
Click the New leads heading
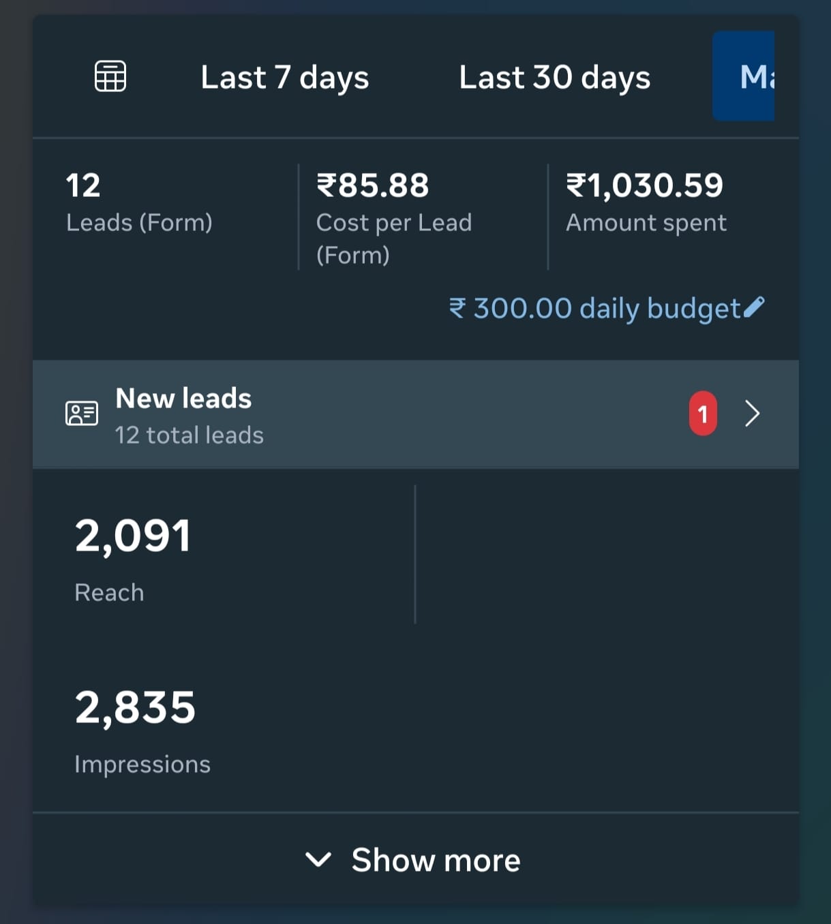pyautogui.click(x=183, y=398)
